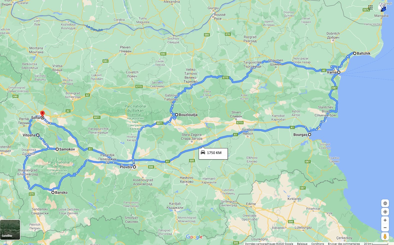Click the Bouzloudja waypoint marker
Screen dimensions: 394x245
pyautogui.click(x=176, y=115)
